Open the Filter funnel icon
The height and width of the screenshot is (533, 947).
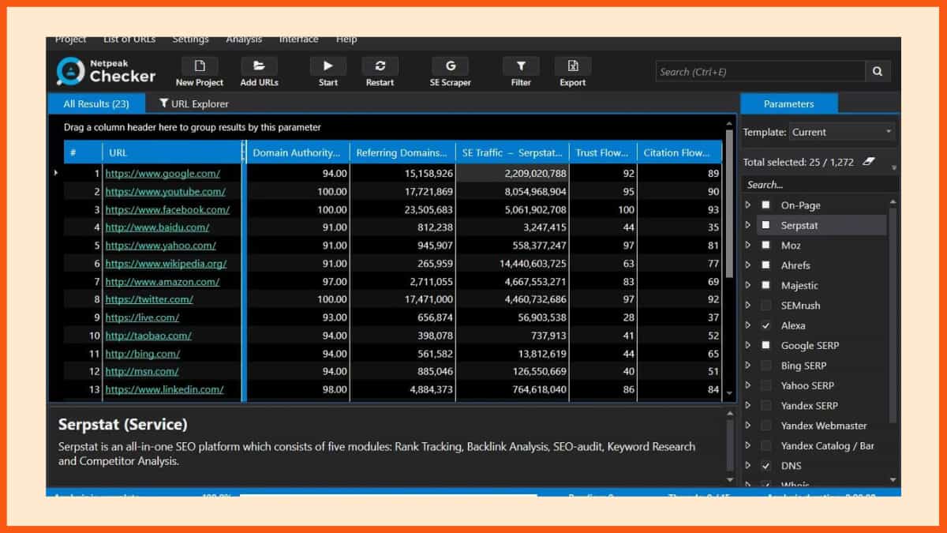click(x=521, y=66)
